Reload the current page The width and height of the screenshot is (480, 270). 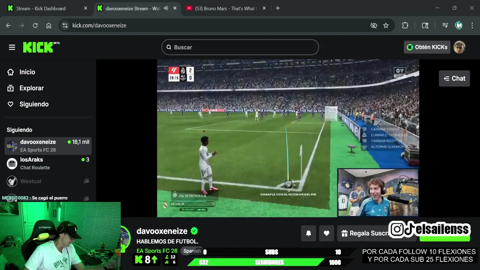[x=35, y=25]
